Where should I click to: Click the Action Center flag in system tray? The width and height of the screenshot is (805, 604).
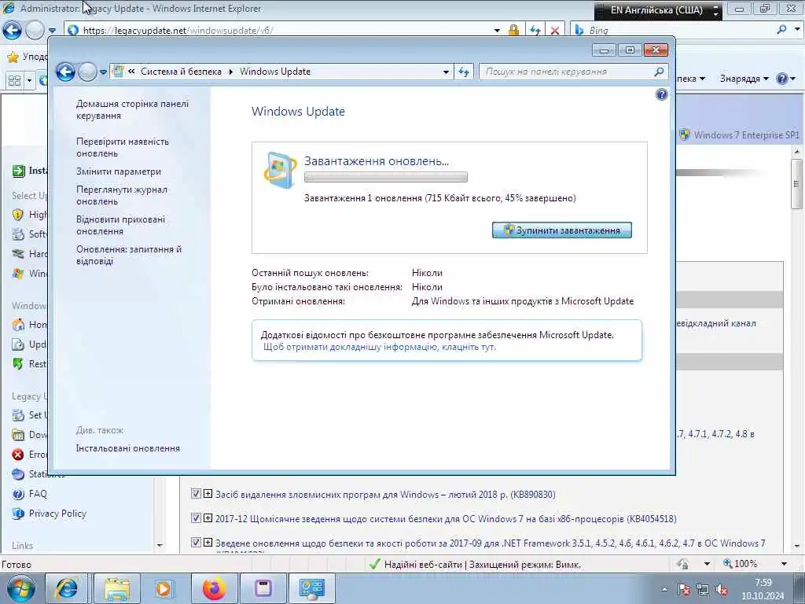tap(684, 590)
